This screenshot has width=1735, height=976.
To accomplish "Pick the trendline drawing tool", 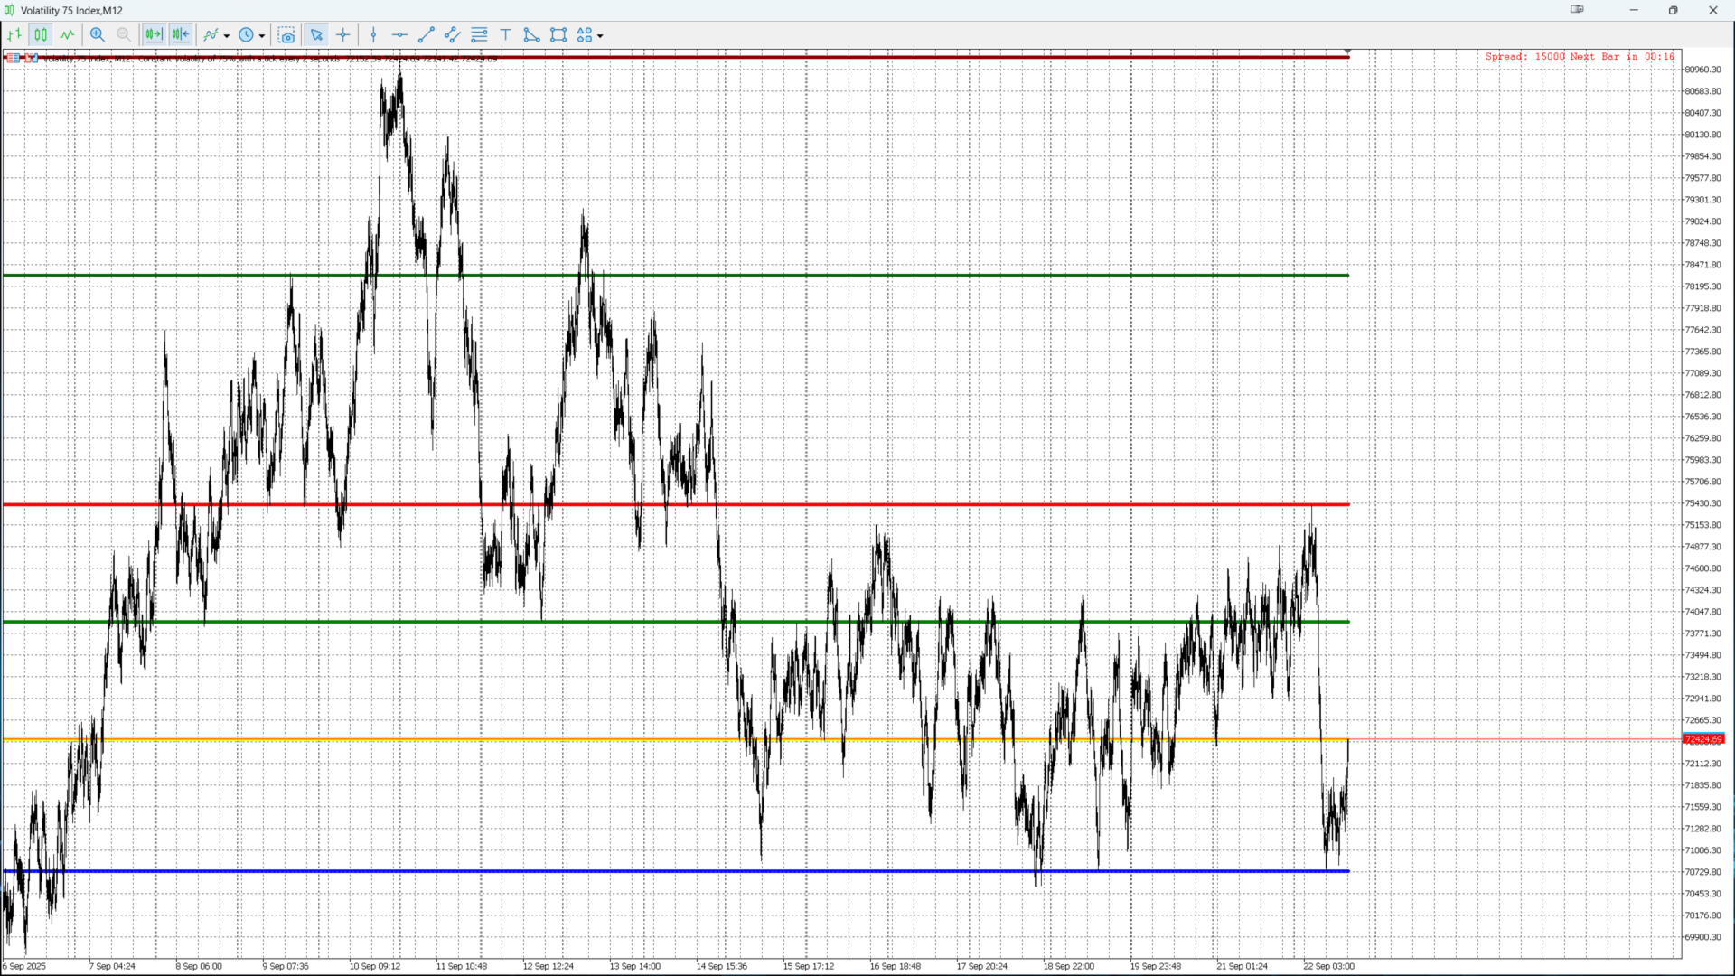I will 427,35.
